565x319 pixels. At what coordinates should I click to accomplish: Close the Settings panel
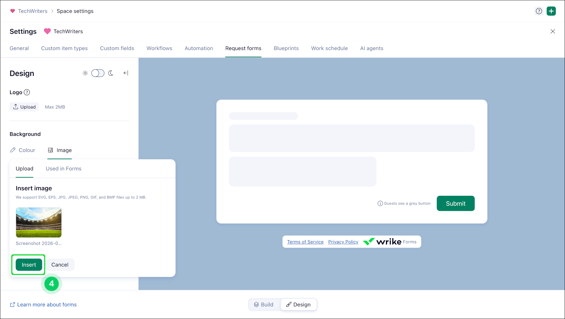coord(553,31)
